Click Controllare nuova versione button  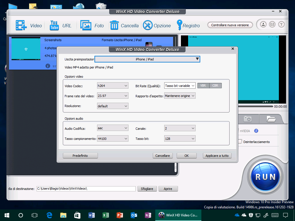(x=230, y=25)
